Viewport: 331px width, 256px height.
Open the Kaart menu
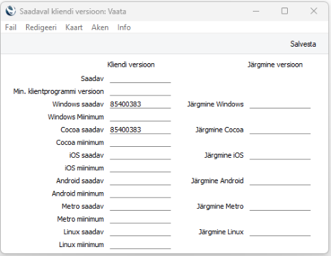[74, 27]
